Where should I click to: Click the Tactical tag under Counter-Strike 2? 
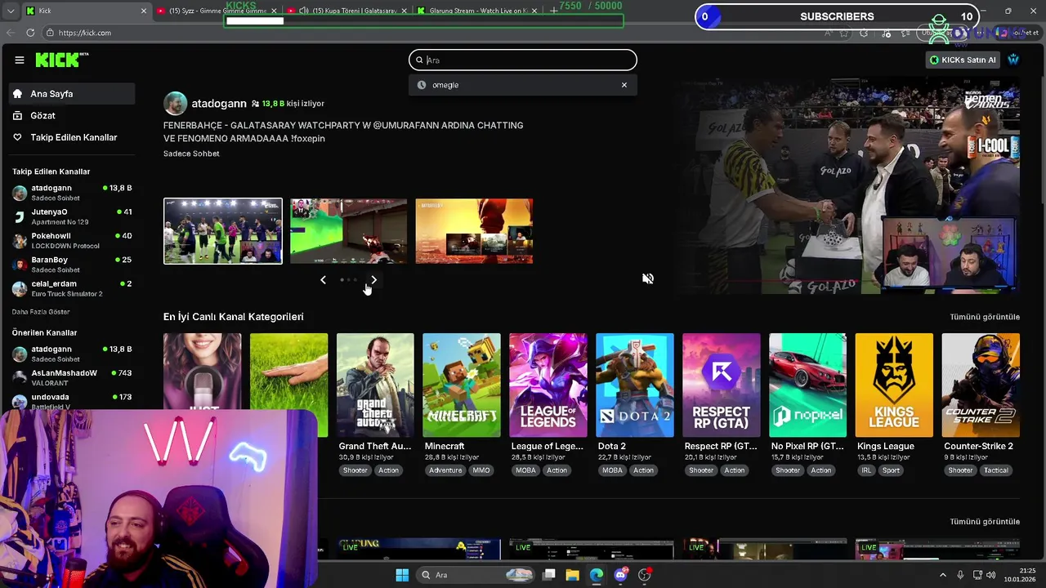(996, 470)
